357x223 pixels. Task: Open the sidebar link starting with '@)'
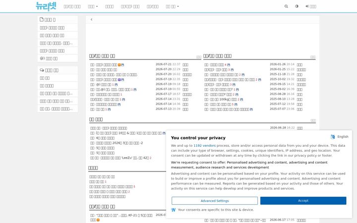tap(58, 58)
